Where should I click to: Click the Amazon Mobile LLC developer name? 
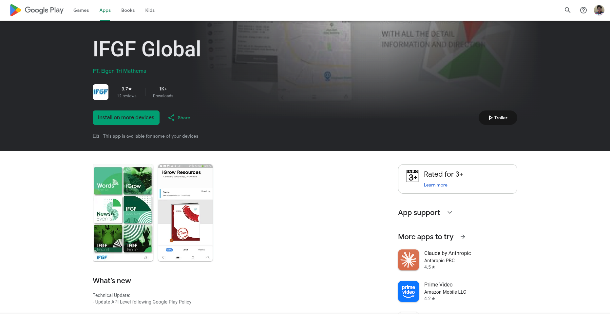(x=445, y=292)
